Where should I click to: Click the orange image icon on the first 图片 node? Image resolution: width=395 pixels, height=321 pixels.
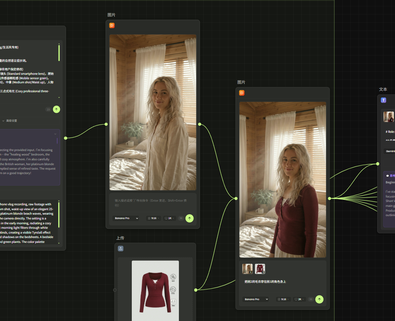112,26
